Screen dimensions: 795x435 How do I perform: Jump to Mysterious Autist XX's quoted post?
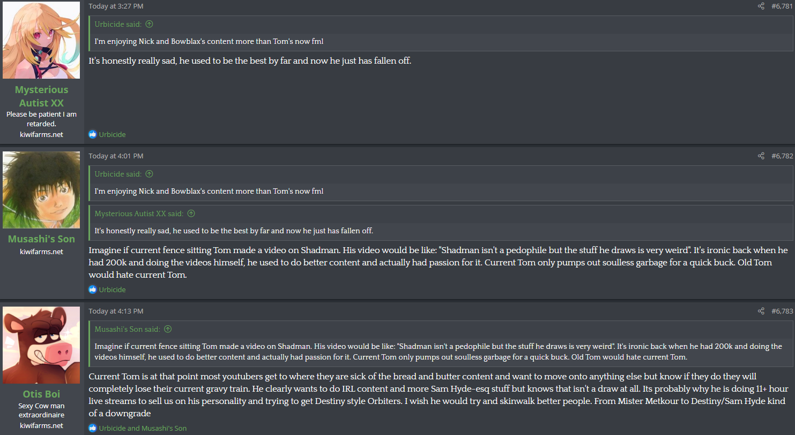[x=191, y=213]
